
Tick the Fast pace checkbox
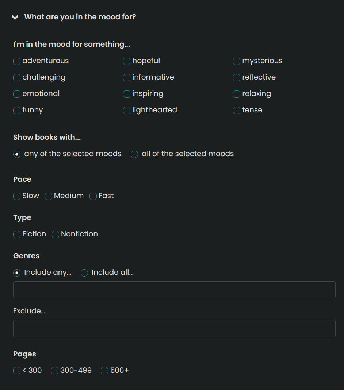point(93,196)
